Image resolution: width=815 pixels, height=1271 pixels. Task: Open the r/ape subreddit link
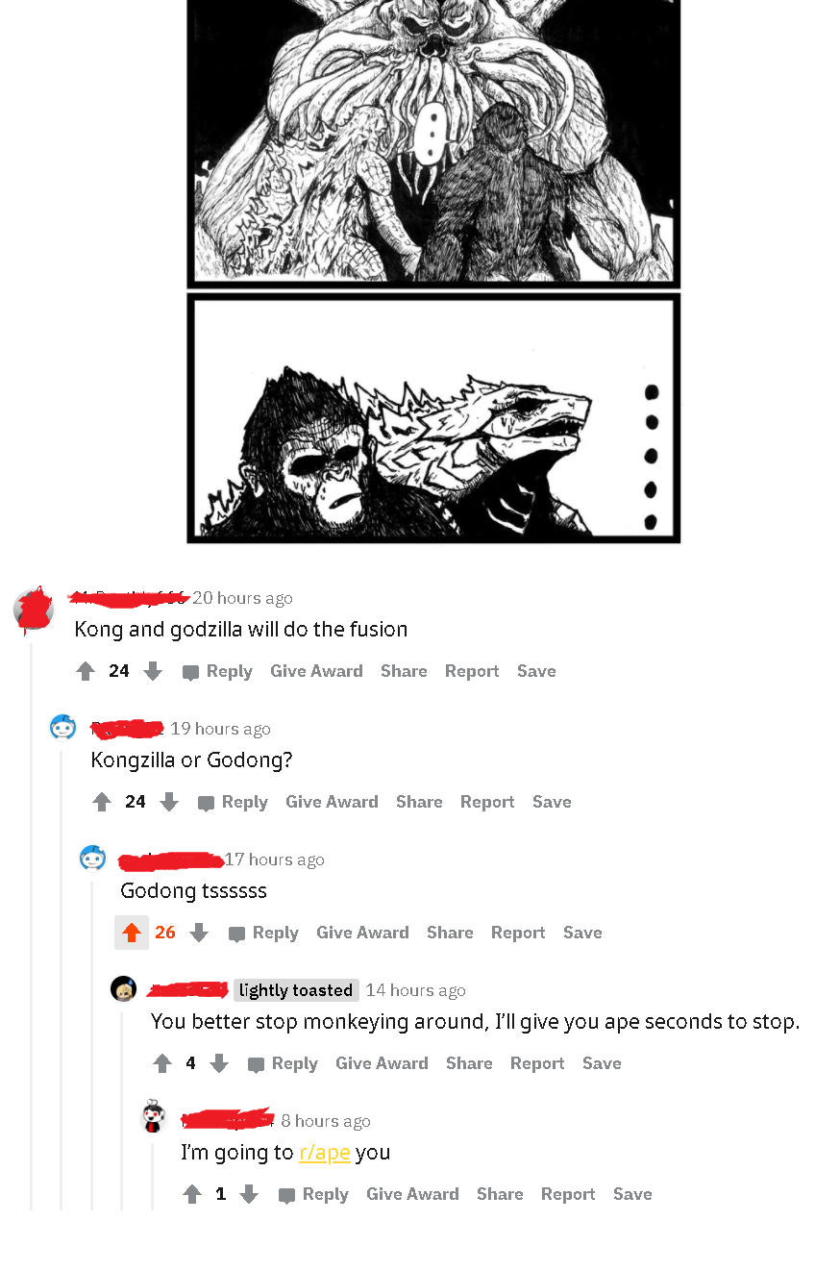click(x=325, y=1152)
